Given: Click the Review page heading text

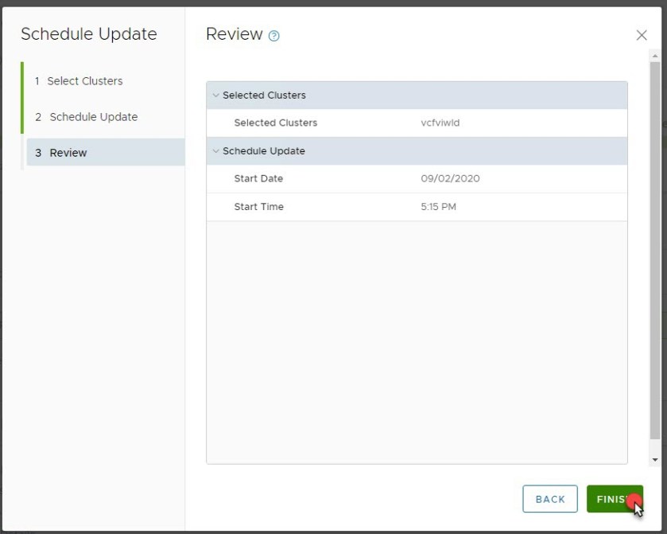Looking at the screenshot, I should click(234, 34).
